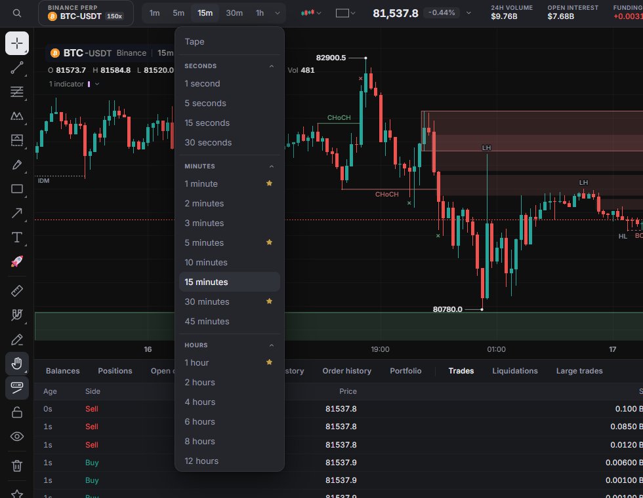643x498 pixels.
Task: Pick the Tape option in menu
Action: coord(230,42)
